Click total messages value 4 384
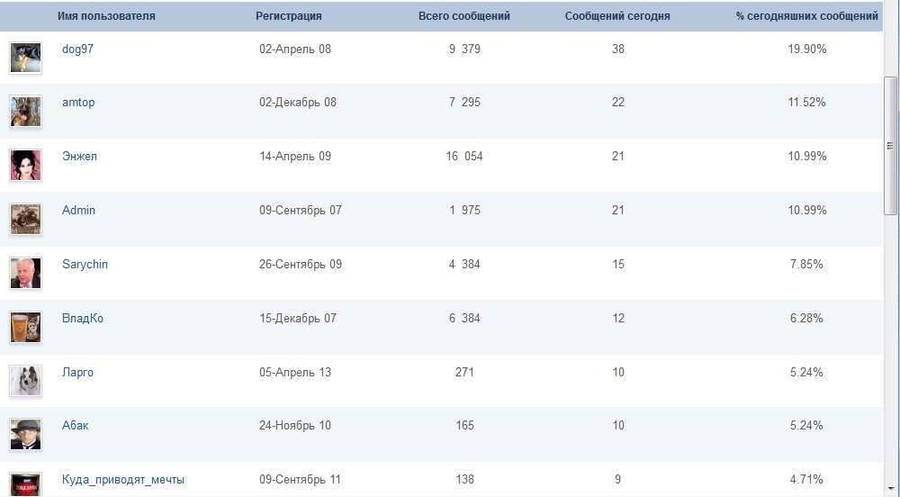Viewport: 900px width, 497px height. [x=465, y=264]
